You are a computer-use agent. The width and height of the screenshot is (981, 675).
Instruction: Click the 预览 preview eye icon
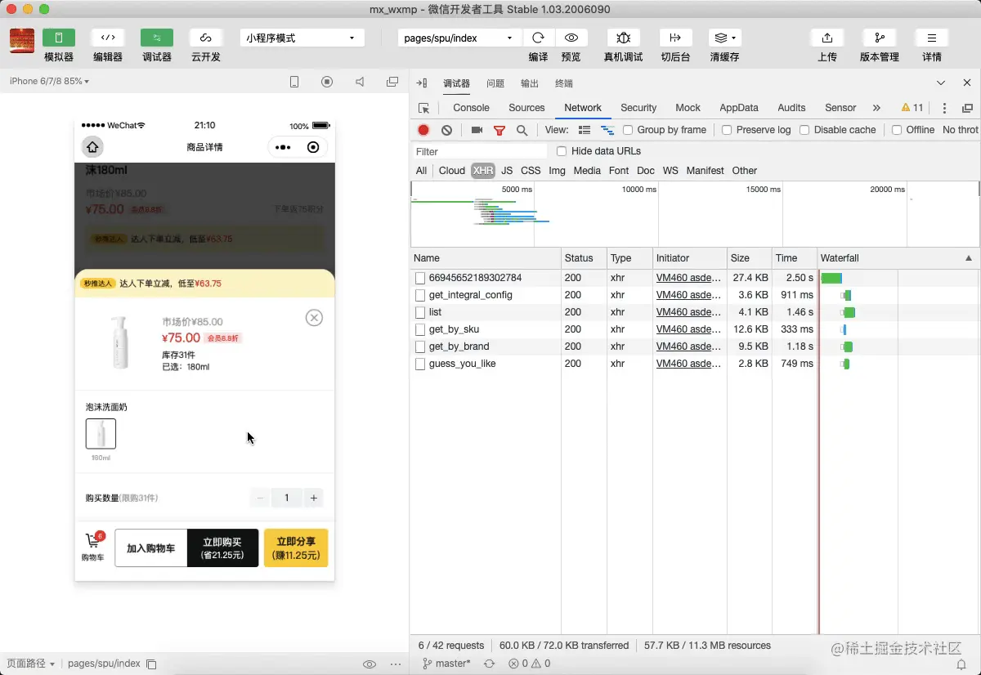[571, 38]
